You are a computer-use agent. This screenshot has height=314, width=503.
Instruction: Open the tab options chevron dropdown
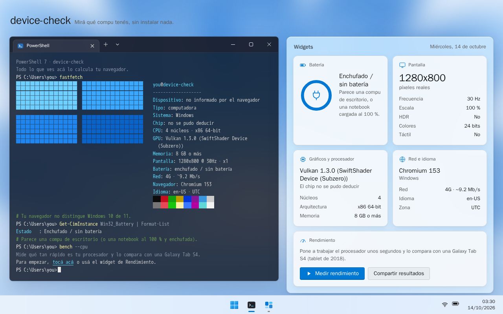[x=117, y=45]
